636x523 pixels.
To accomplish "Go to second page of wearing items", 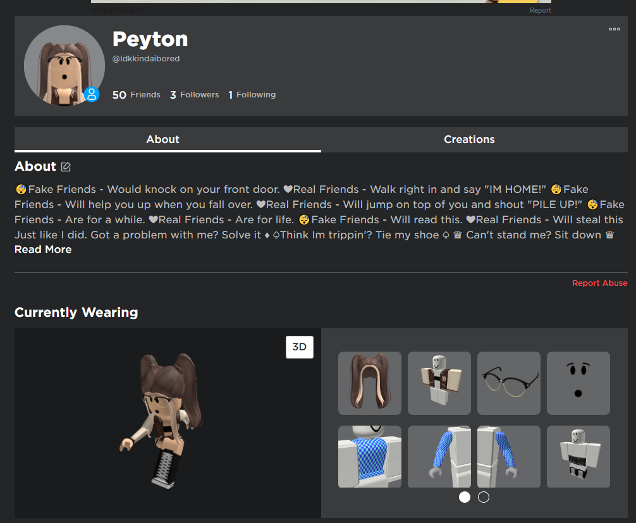I will 484,497.
